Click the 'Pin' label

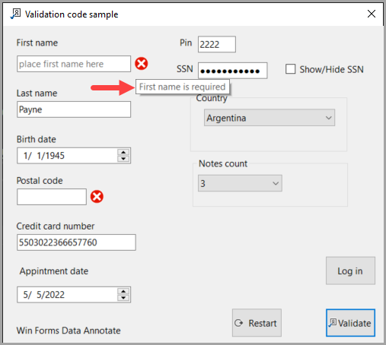click(x=186, y=43)
